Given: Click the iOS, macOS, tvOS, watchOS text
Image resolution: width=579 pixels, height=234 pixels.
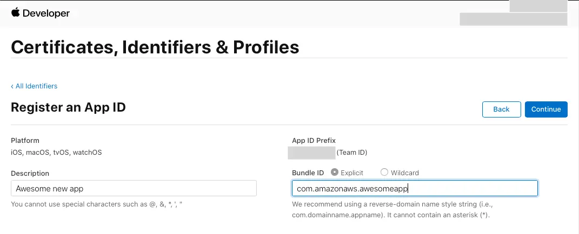Looking at the screenshot, I should (x=56, y=153).
